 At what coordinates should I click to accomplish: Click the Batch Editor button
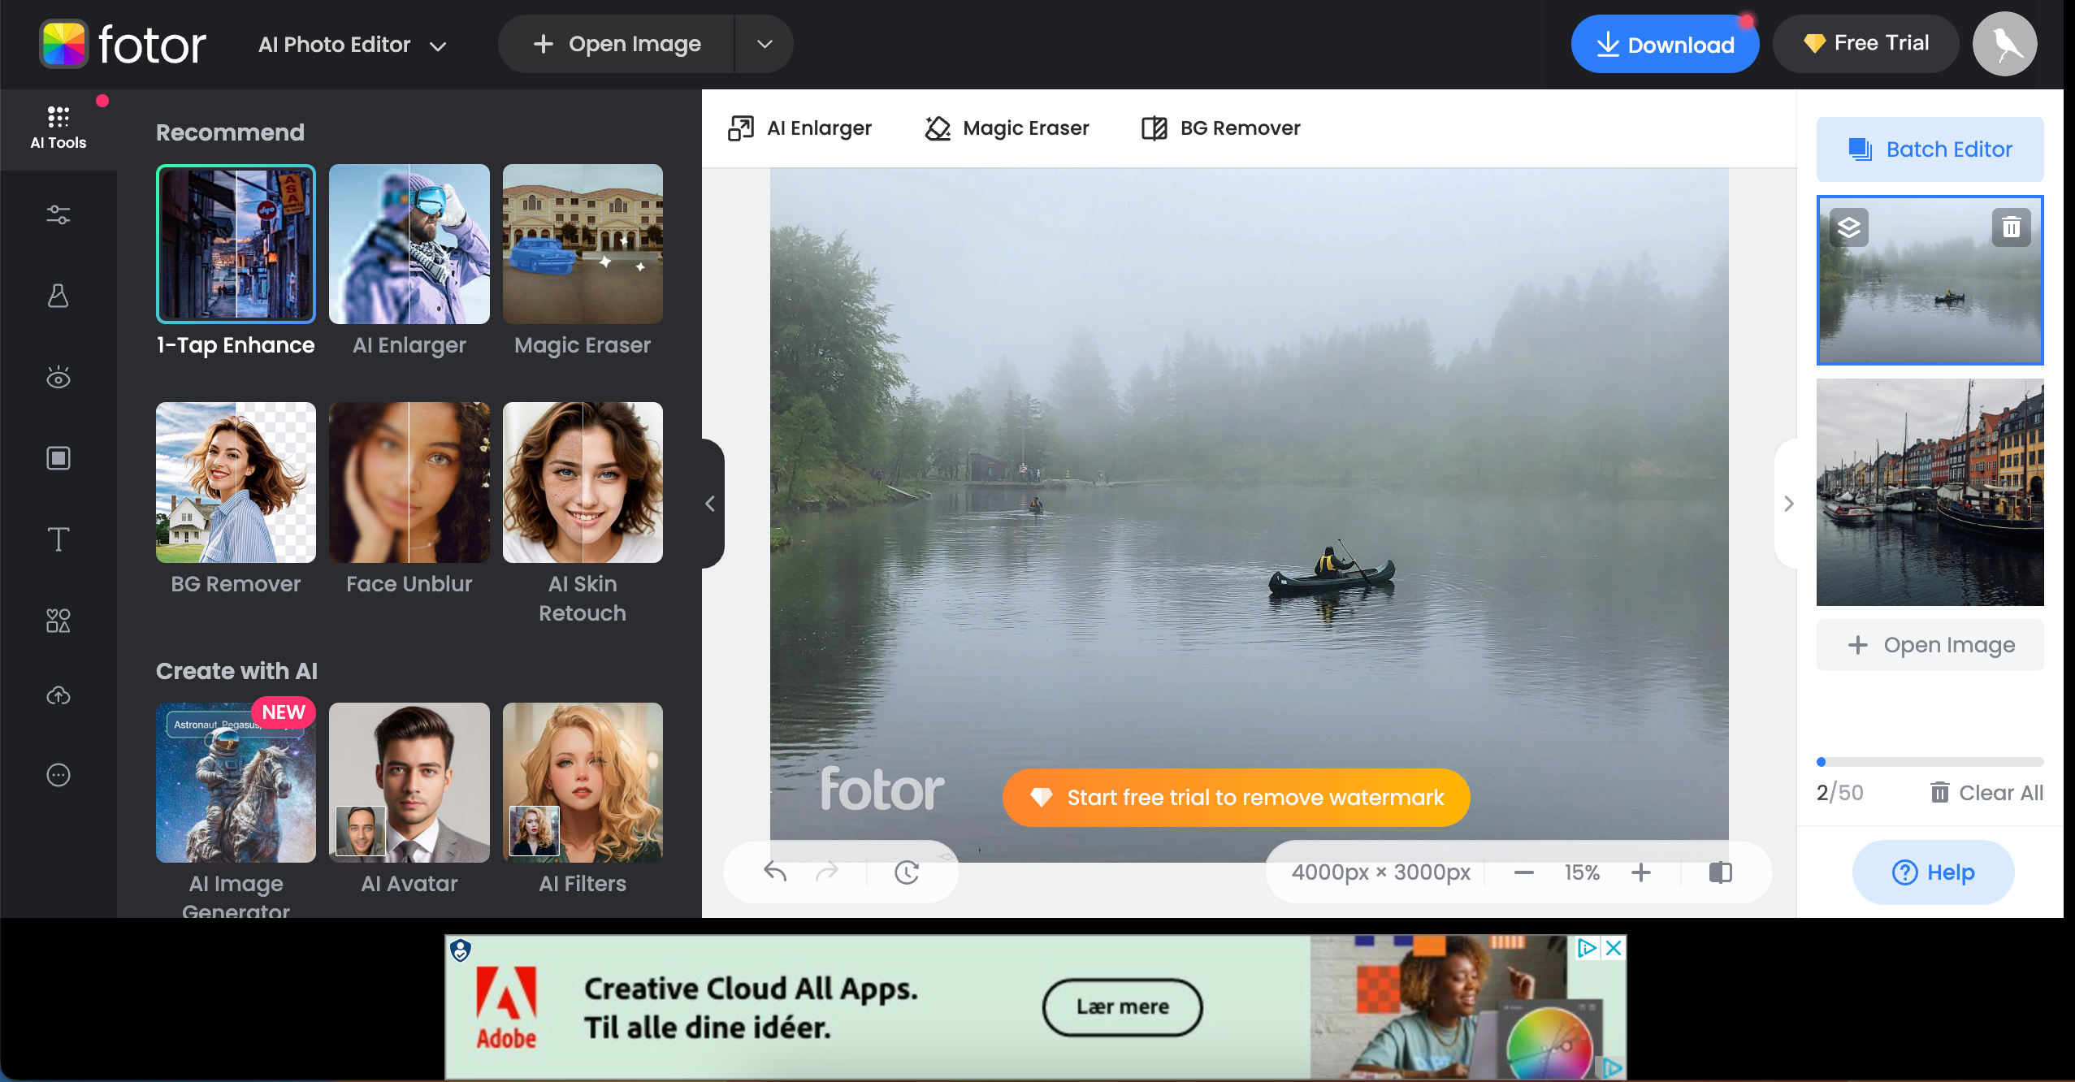[x=1930, y=149]
